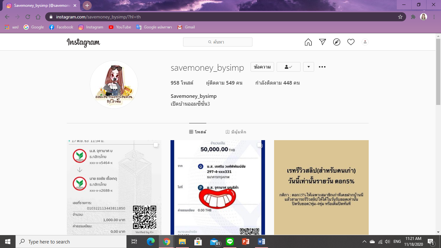Open the volume control in system tray

388,242
